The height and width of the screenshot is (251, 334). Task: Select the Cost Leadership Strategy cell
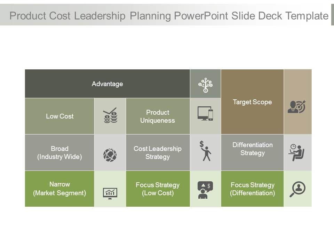click(158, 153)
